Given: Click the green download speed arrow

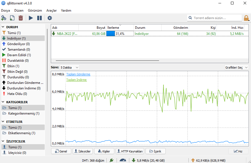Looking at the screenshot, I should (x=133, y=160).
